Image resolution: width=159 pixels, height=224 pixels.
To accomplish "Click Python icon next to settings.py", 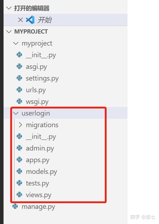I will pos(19,78).
